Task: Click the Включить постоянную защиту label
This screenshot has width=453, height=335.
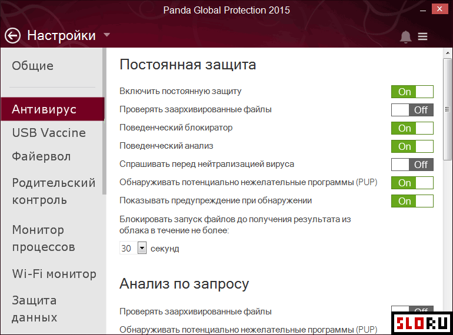Action: [x=180, y=91]
